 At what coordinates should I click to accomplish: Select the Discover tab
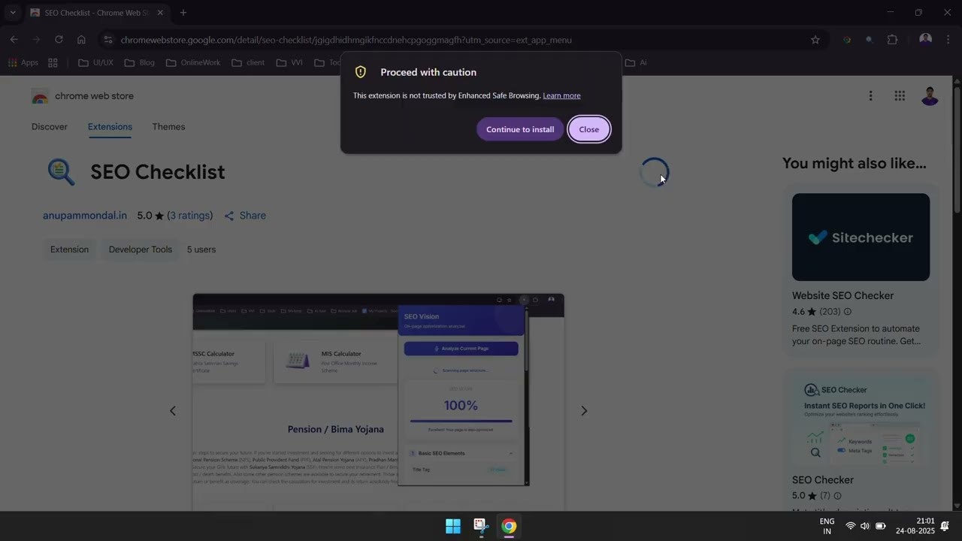(x=49, y=127)
